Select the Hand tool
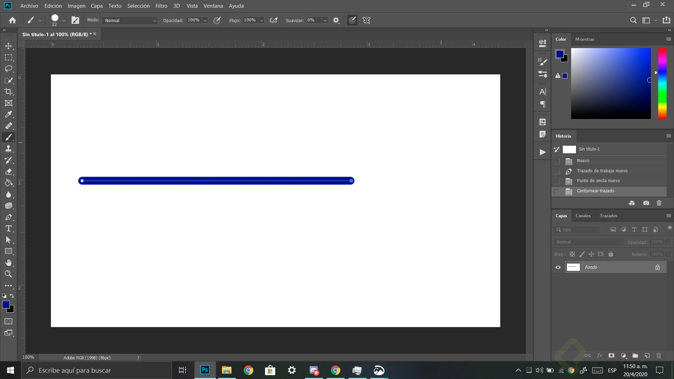This screenshot has width=674, height=379. pos(8,263)
